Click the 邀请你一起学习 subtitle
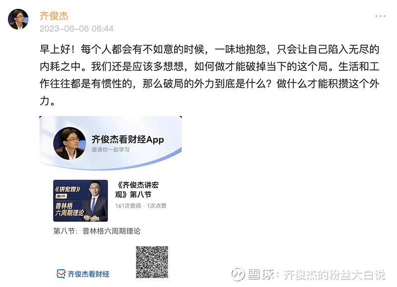 click(110, 150)
